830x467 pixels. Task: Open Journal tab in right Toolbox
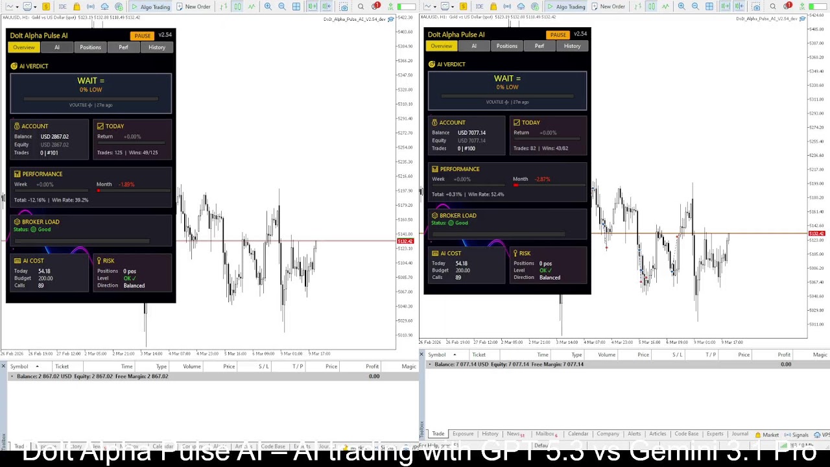coord(740,434)
